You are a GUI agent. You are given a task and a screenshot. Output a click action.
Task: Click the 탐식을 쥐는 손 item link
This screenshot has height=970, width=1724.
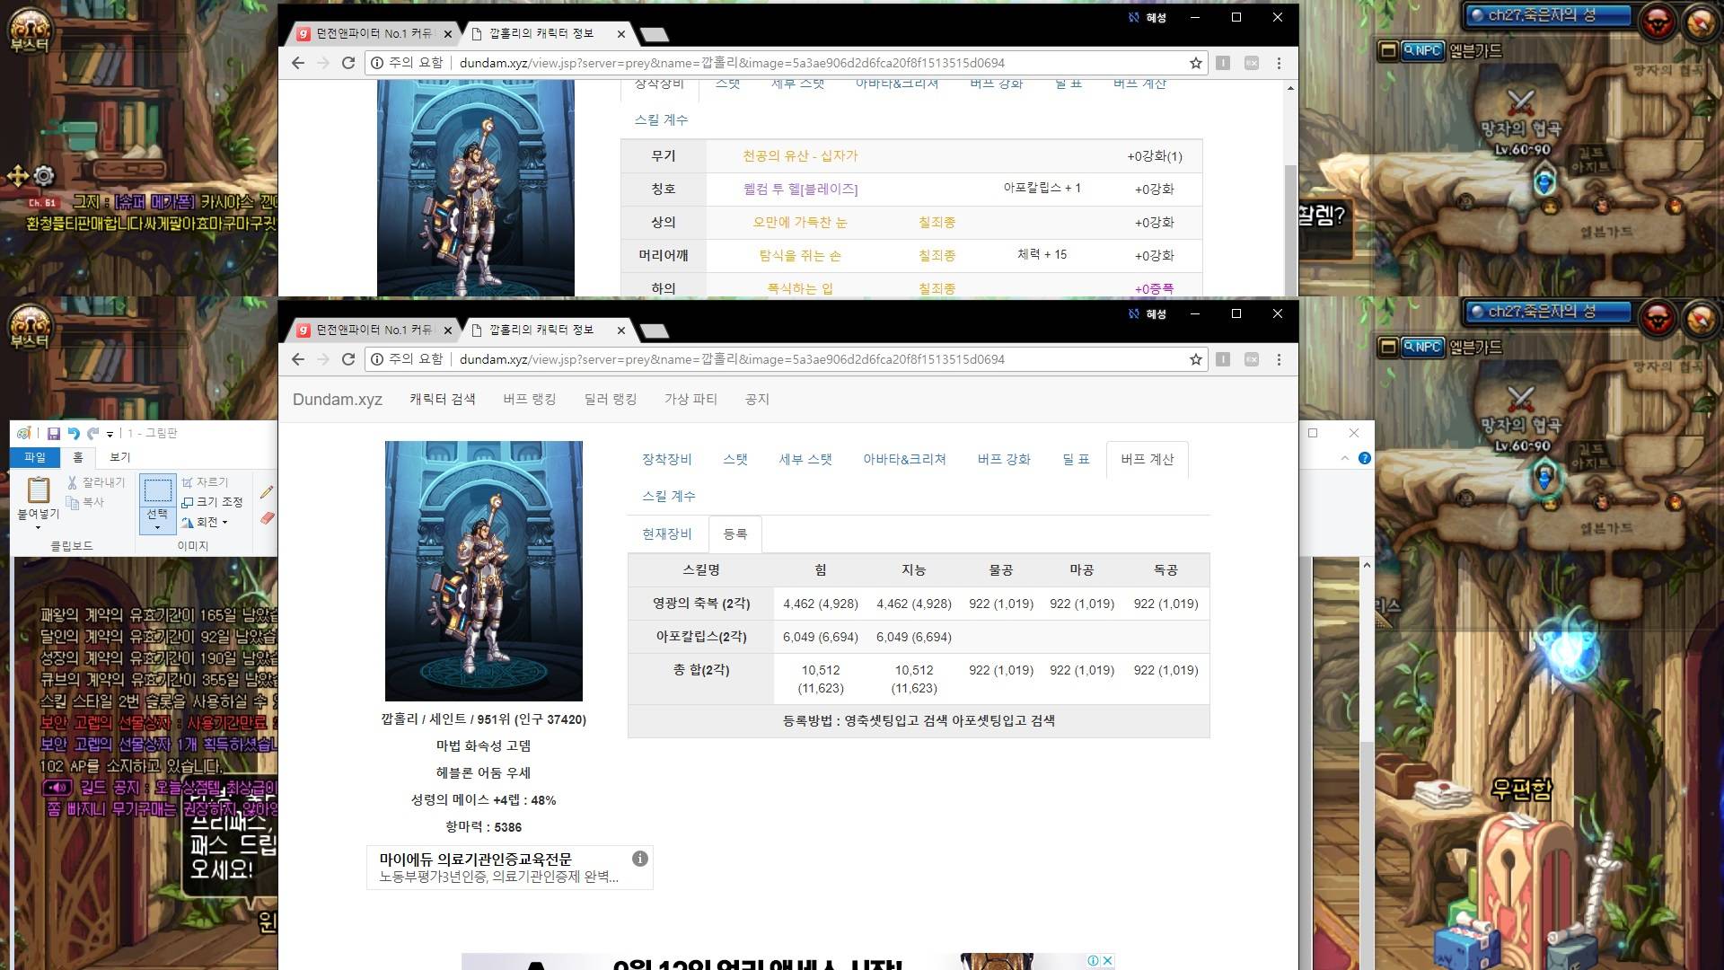click(800, 256)
